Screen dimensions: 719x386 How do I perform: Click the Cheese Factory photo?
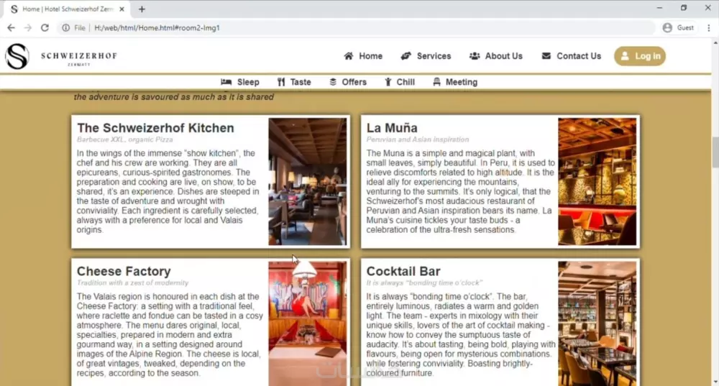click(x=308, y=323)
